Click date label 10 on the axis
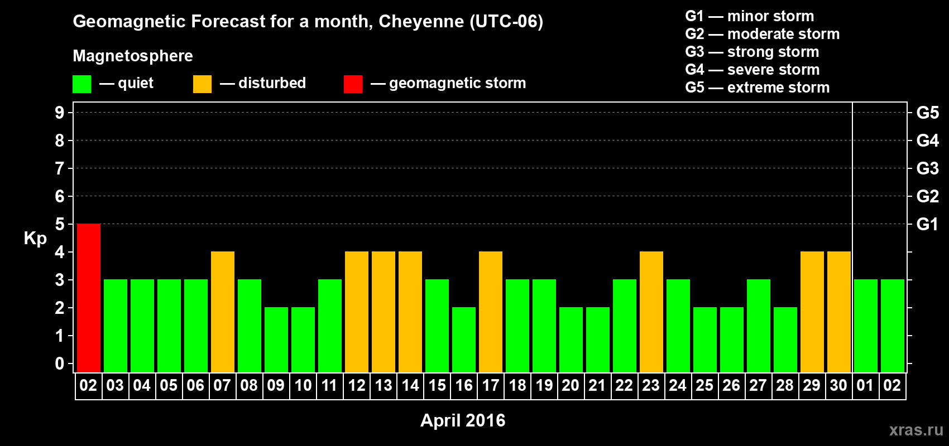The image size is (949, 446). 303,386
